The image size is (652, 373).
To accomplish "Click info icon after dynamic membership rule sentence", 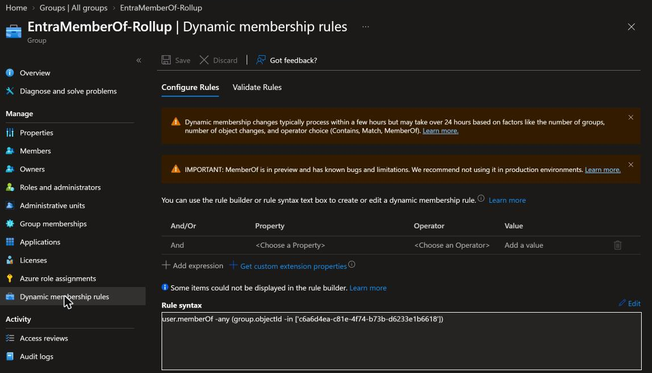I will pos(481,198).
